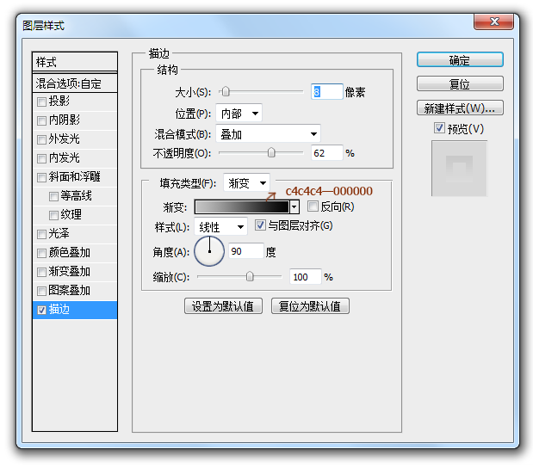Screen dimensions: 533x468
Task: Click the style preview thumbnail
Action: (459, 169)
